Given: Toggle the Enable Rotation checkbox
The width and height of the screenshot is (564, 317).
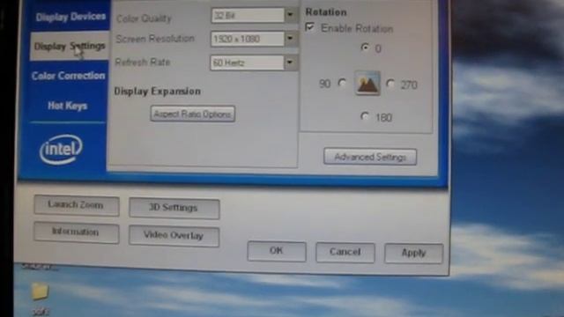Looking at the screenshot, I should click(309, 27).
